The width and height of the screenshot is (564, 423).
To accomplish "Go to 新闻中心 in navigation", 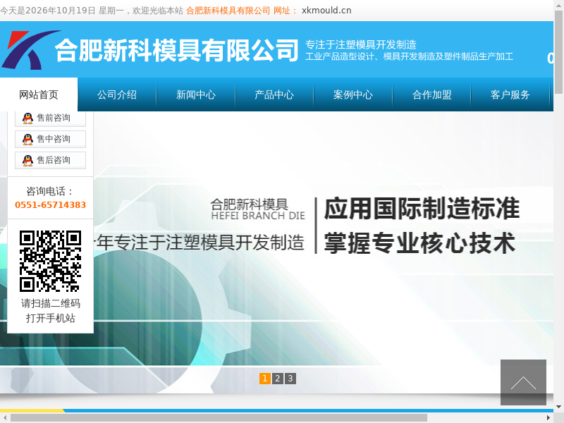I will tap(196, 94).
